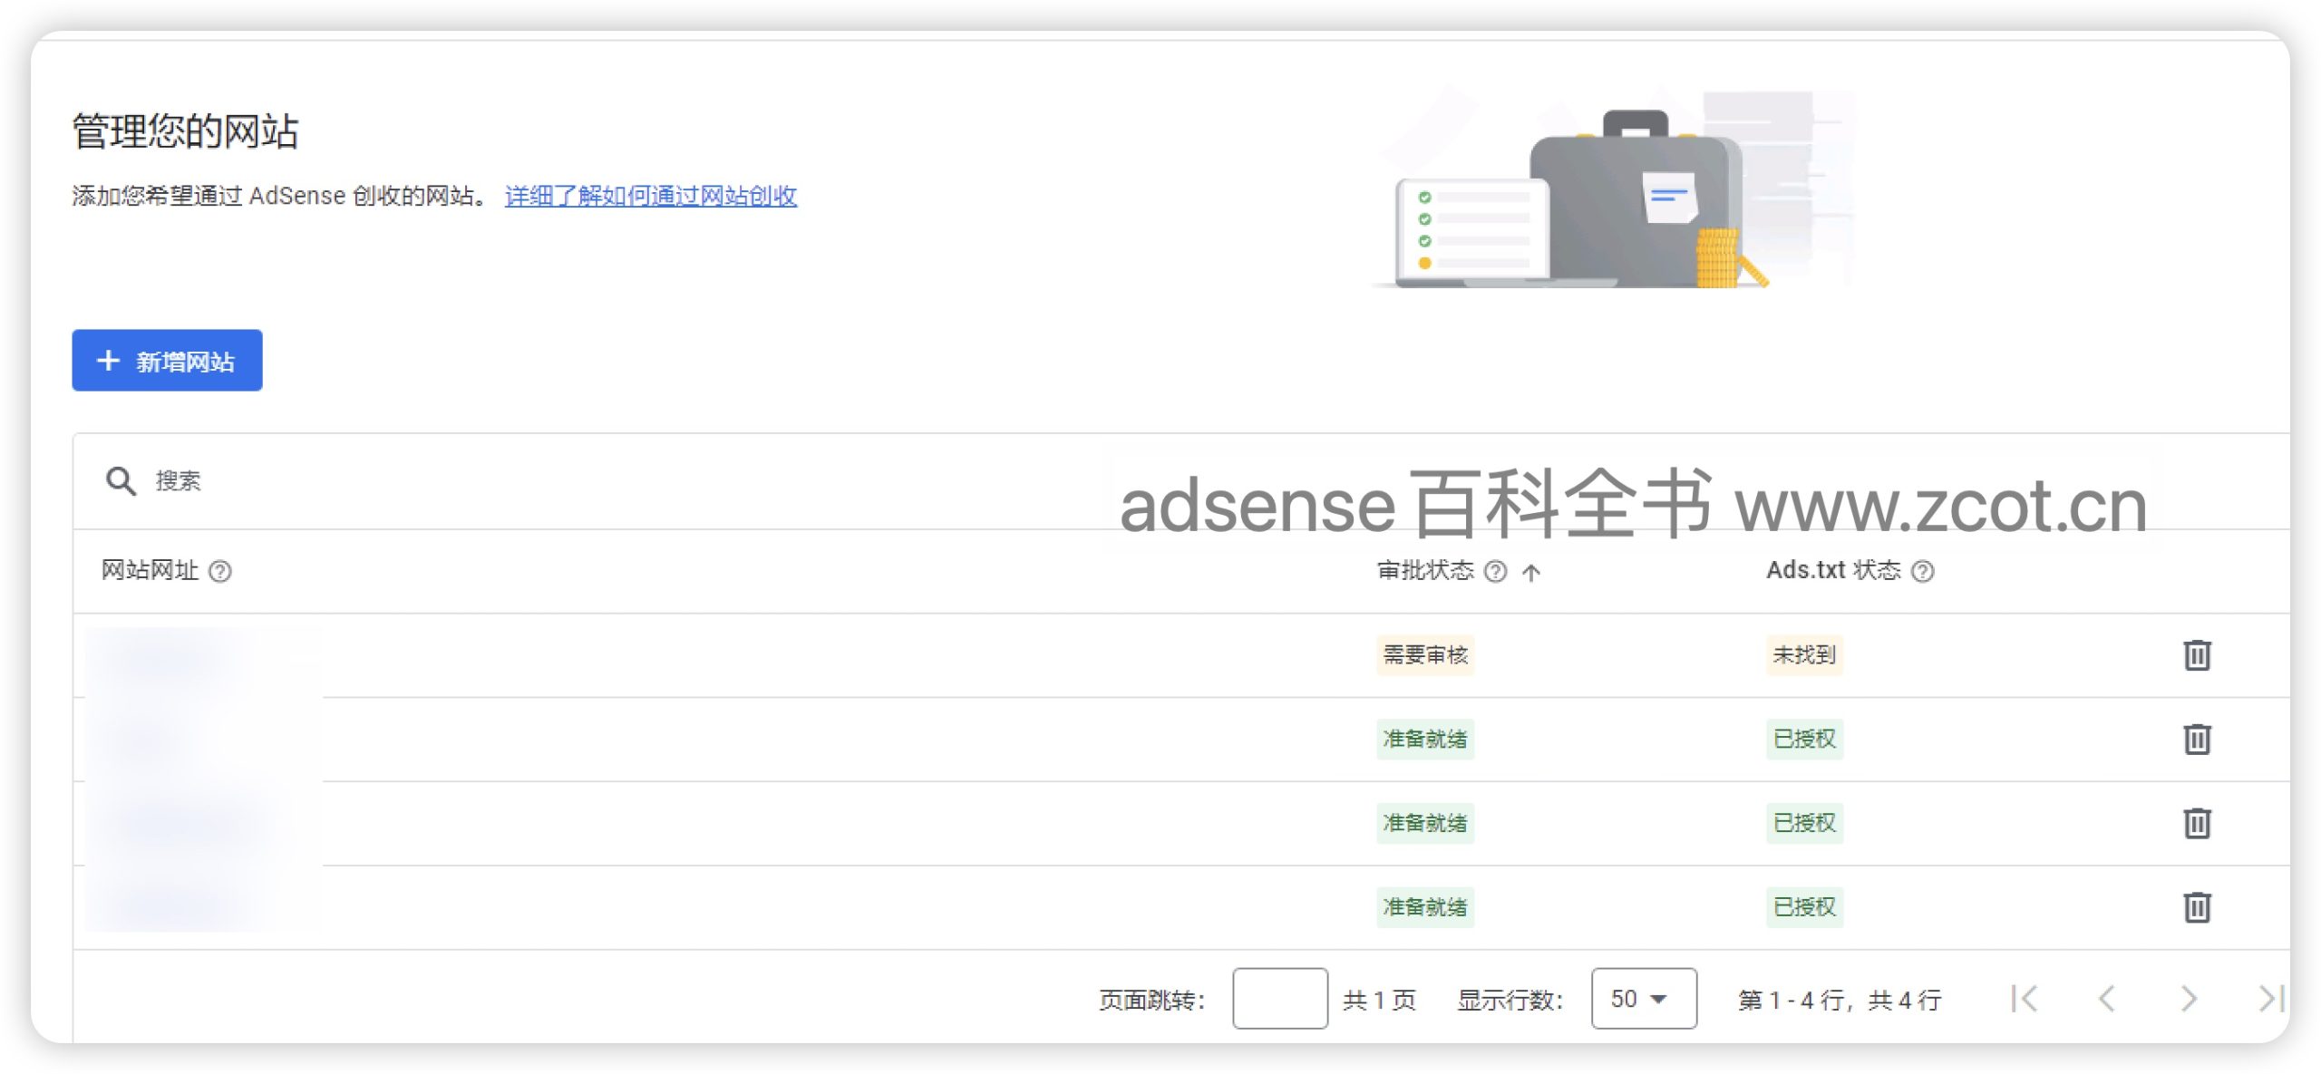Click the 未找到 Ads.txt badge
The width and height of the screenshot is (2321, 1074).
coord(1804,654)
